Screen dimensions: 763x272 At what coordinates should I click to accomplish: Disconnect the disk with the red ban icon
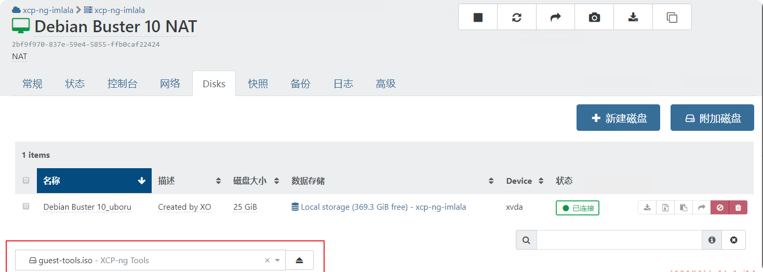pos(720,208)
